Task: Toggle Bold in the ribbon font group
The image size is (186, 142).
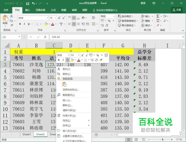Action: point(20,24)
